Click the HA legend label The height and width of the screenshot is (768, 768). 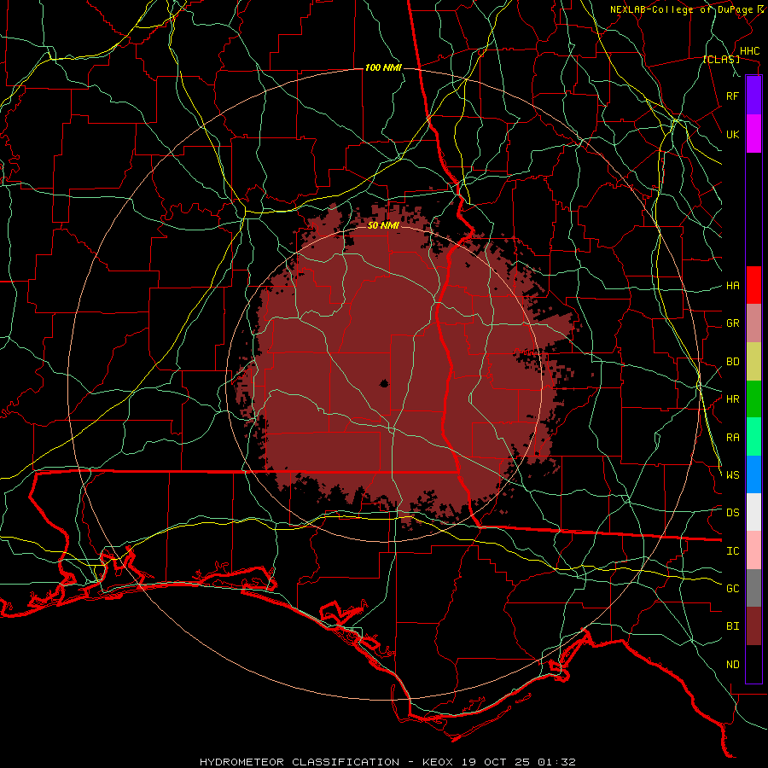click(732, 286)
